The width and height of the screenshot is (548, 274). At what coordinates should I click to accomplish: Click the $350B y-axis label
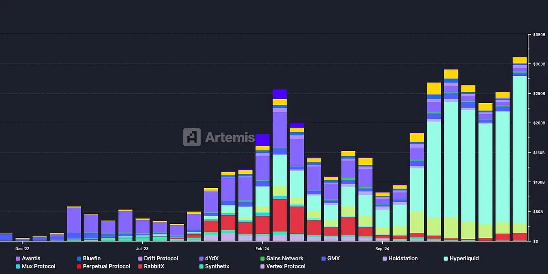(x=539, y=35)
